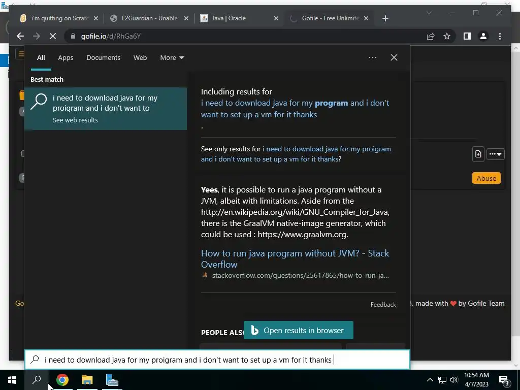This screenshot has width=520, height=390.
Task: Click the Abuse button on Gofile page
Action: click(486, 178)
